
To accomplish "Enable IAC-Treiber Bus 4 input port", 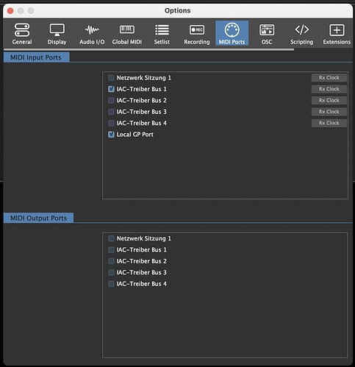I will (x=111, y=123).
